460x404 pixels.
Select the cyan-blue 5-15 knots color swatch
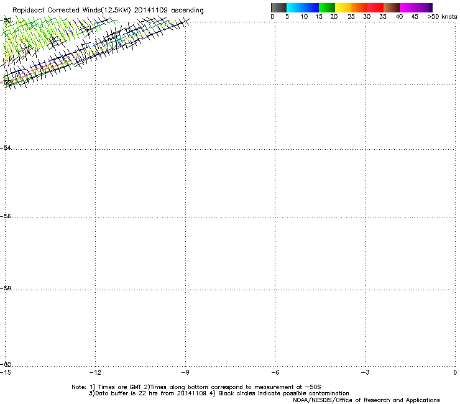point(303,7)
